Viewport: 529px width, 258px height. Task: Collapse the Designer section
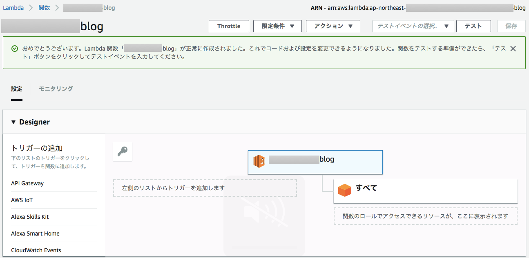coord(13,122)
